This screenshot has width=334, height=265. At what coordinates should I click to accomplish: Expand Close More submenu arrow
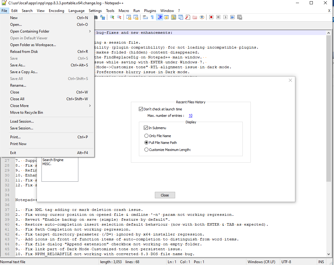90,106
